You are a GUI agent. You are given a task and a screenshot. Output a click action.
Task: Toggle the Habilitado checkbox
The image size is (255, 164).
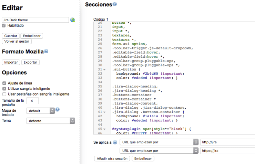point(4,25)
